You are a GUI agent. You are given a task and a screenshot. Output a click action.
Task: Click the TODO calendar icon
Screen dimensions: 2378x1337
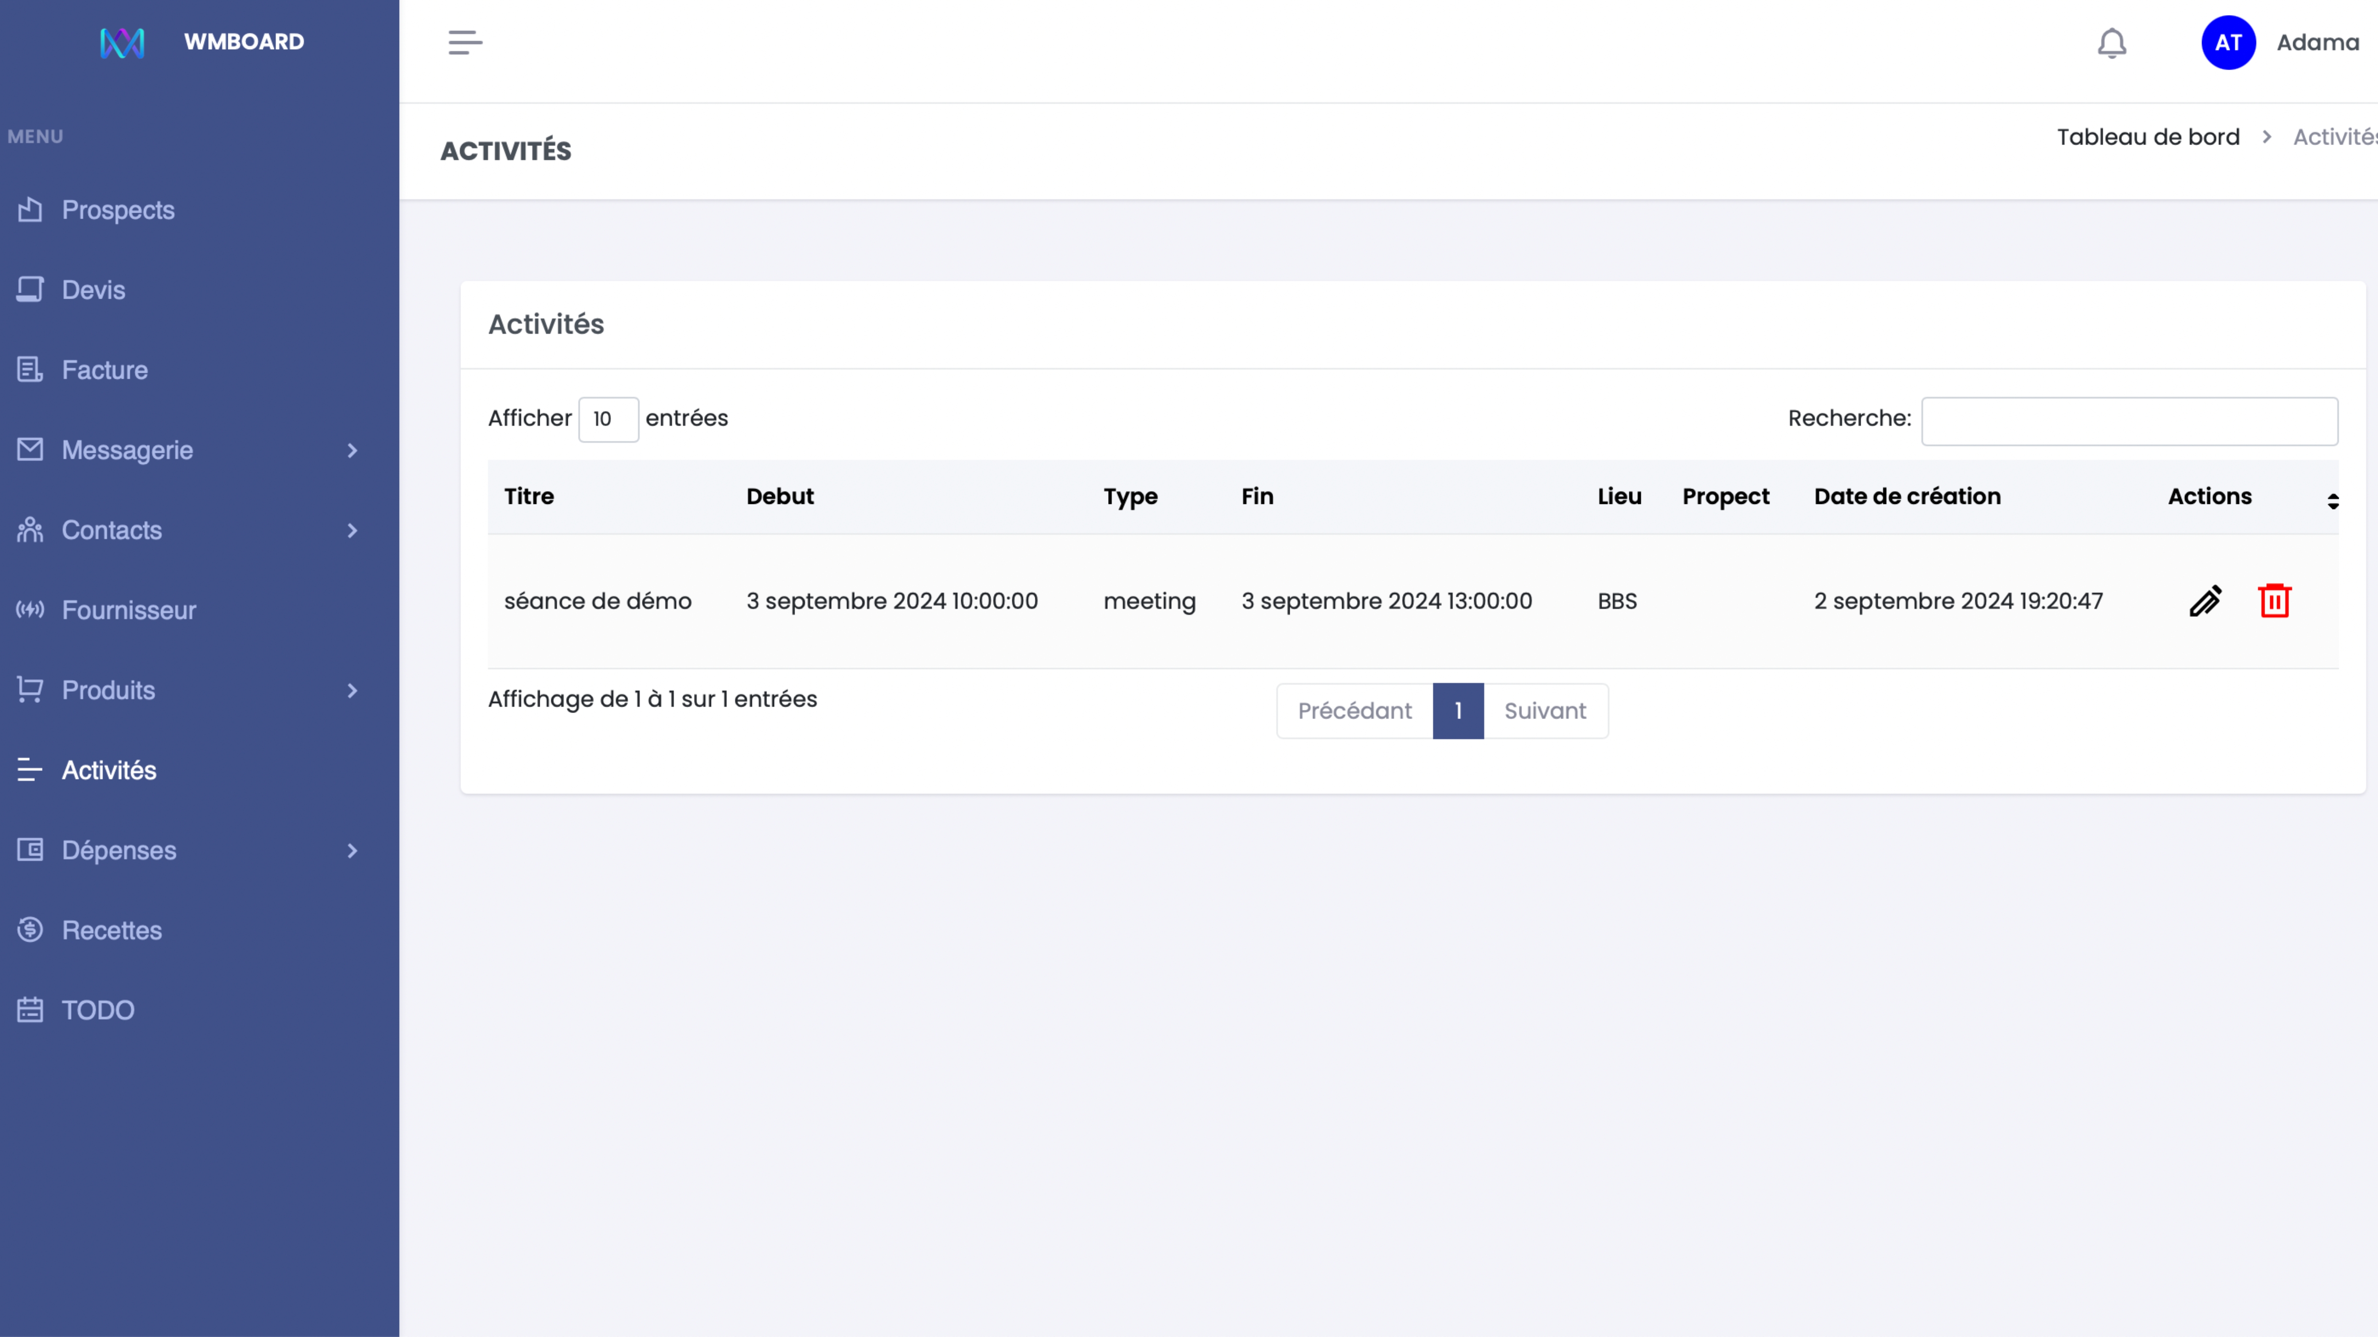coord(31,1009)
